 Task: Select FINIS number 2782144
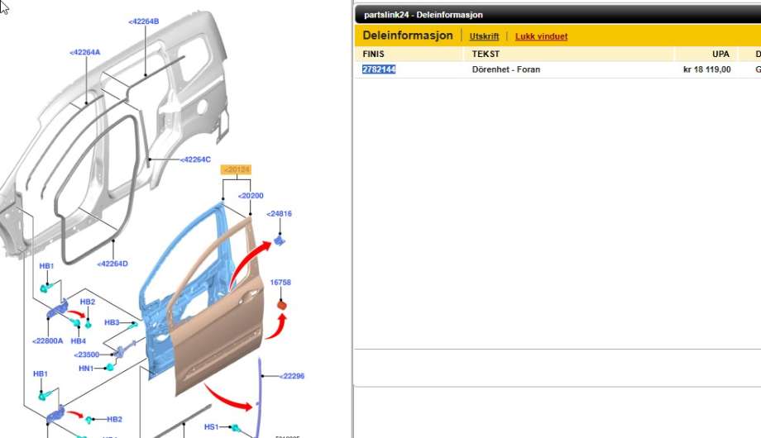pos(379,69)
